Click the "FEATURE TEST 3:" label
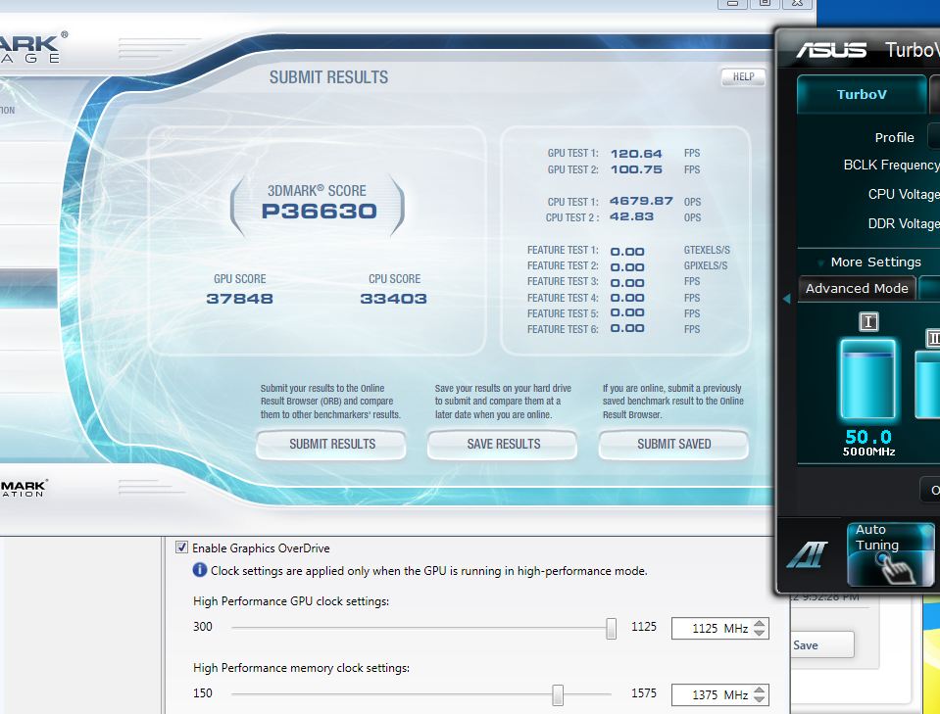The width and height of the screenshot is (940, 714). (x=563, y=281)
